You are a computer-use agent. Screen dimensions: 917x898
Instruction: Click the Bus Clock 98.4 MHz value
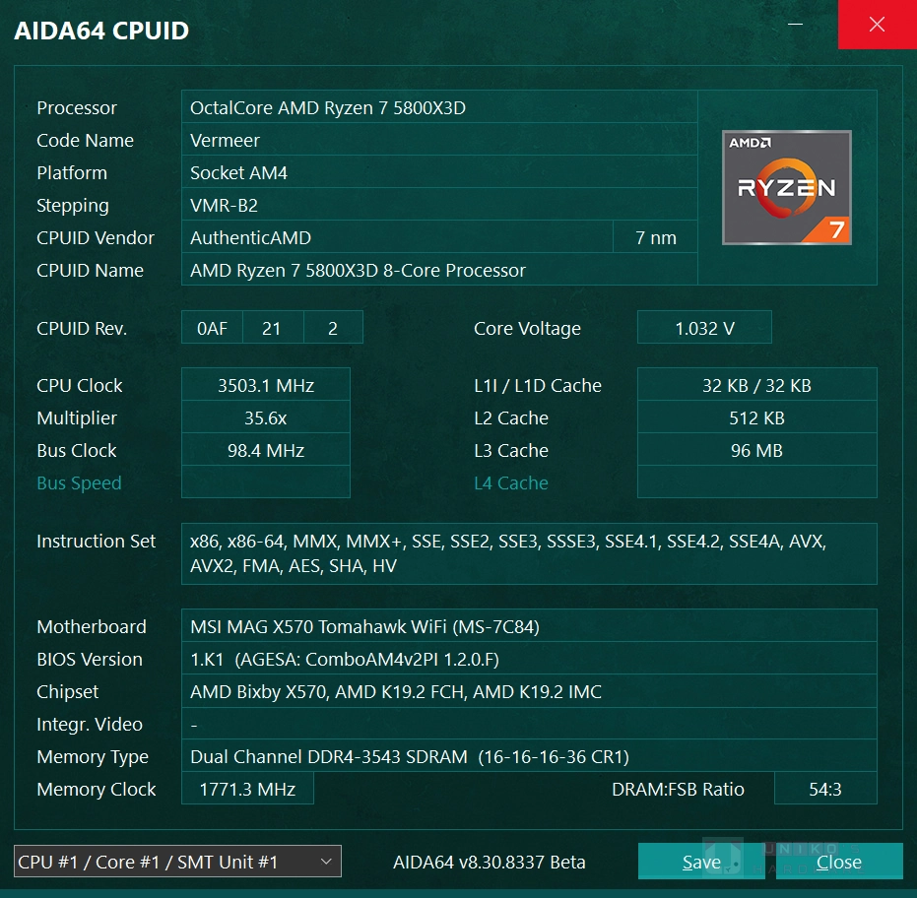click(x=266, y=450)
